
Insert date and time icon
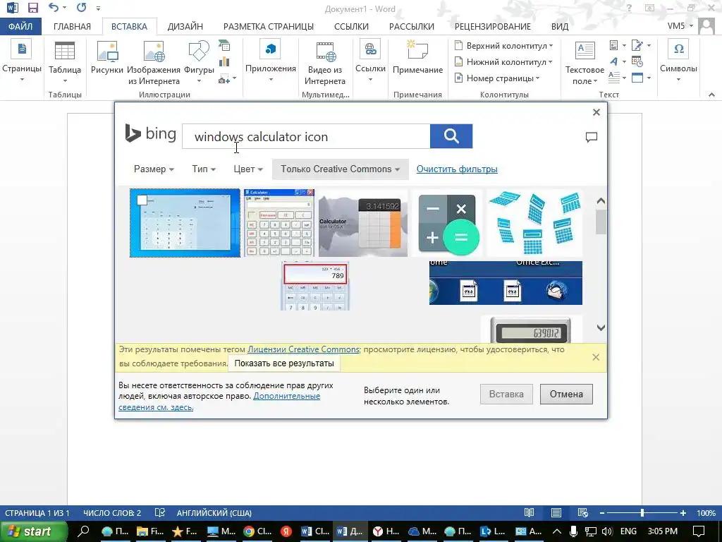pos(637,61)
